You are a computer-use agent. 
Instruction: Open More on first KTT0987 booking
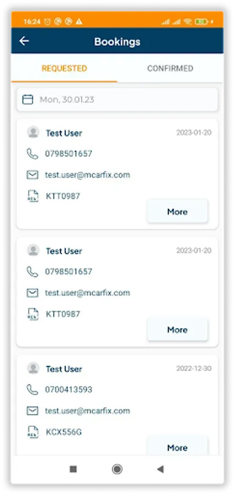[178, 212]
